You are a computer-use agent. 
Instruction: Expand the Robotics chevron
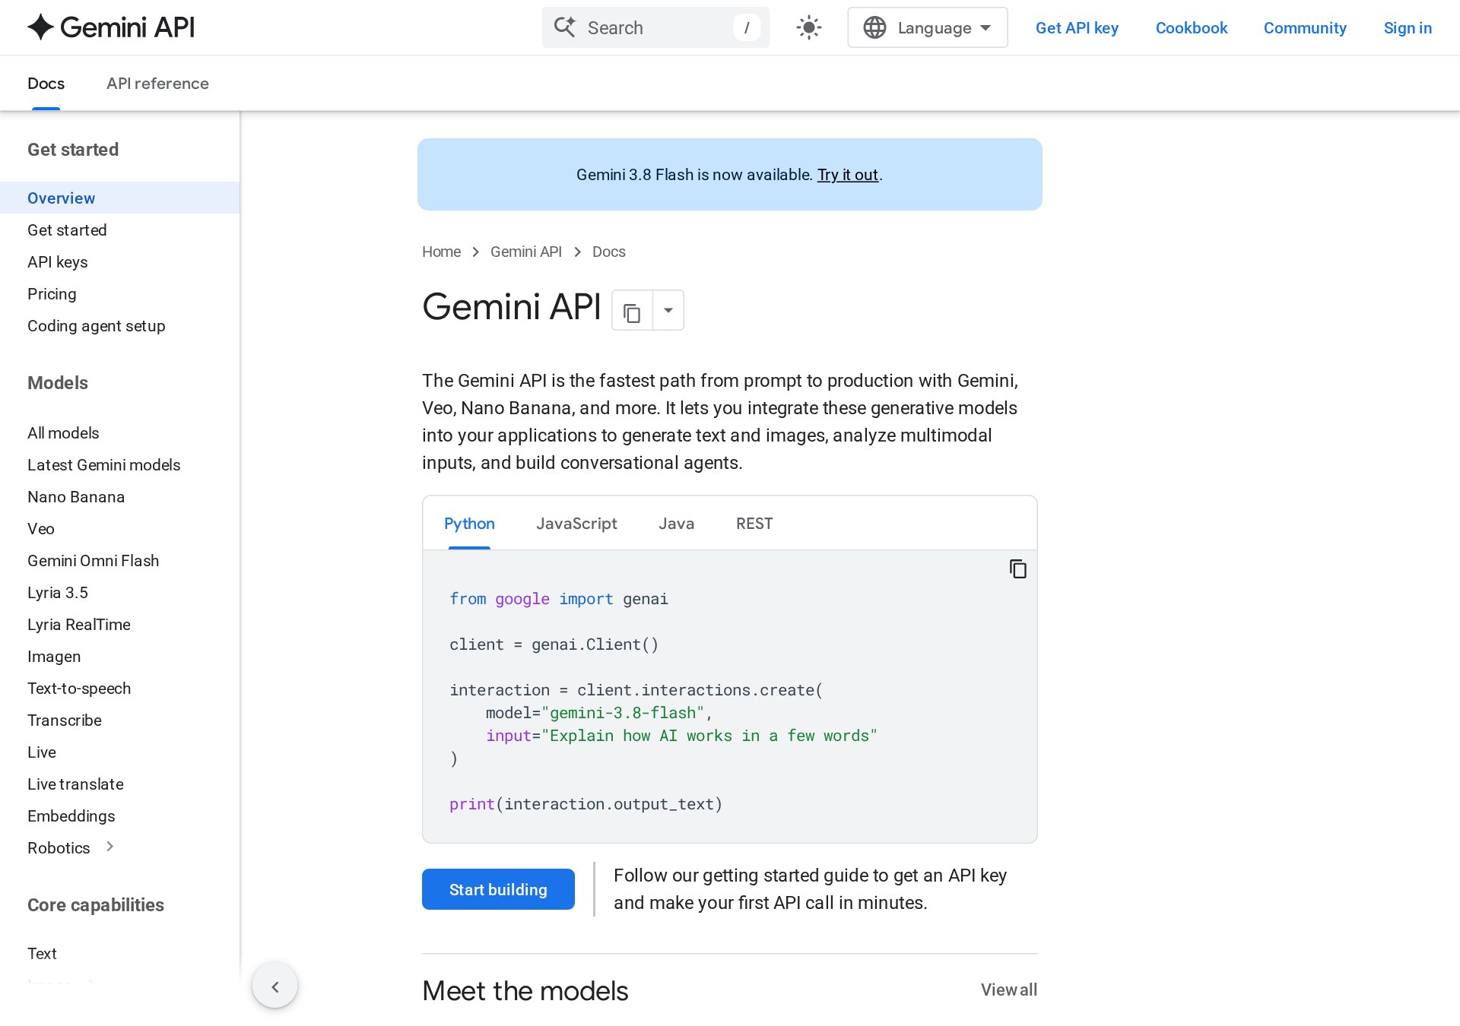110,847
